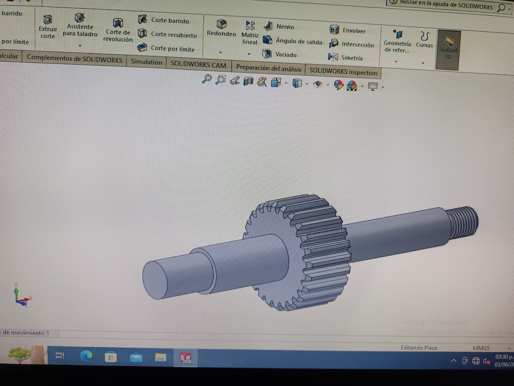Select the Redondeo fillet tool
Image resolution: width=514 pixels, height=386 pixels.
tap(222, 28)
